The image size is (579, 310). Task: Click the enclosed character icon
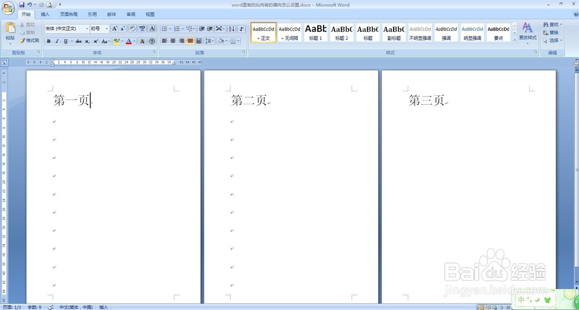coord(152,41)
